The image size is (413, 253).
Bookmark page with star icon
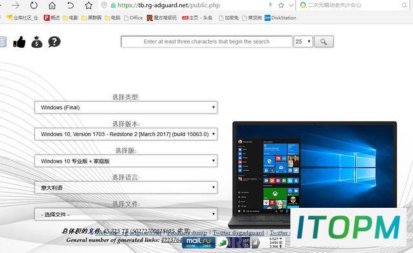[88, 5]
